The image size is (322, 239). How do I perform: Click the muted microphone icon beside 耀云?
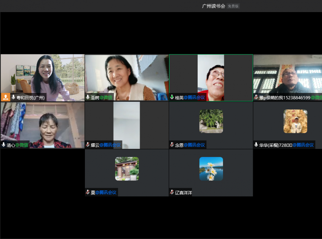(88, 145)
